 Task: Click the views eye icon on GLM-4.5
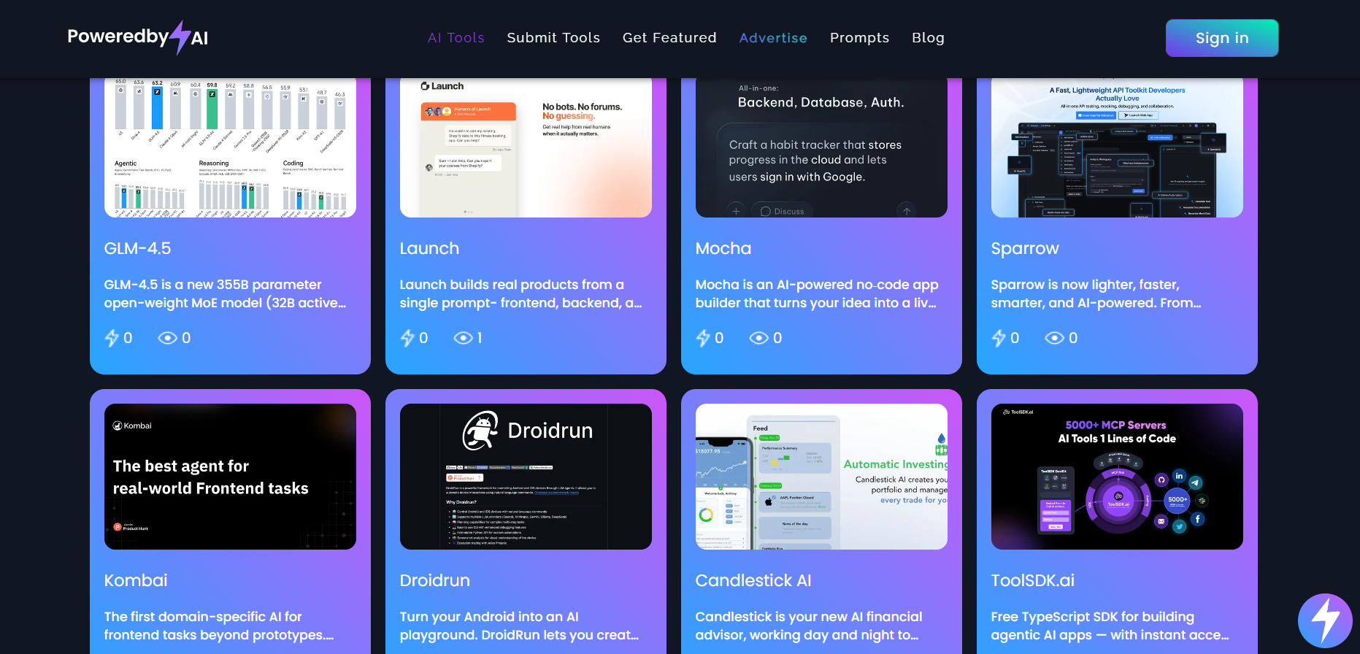(x=168, y=338)
